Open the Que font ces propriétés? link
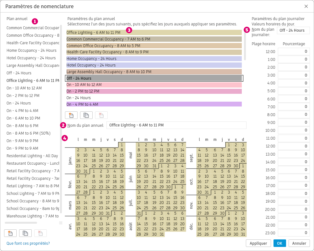Viewport: 314px width, 251px height. click(x=28, y=243)
